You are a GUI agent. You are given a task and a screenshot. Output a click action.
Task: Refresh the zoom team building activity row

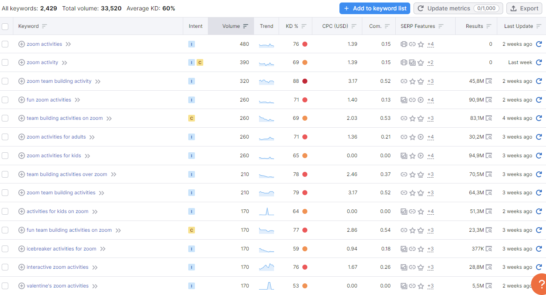coord(539,81)
